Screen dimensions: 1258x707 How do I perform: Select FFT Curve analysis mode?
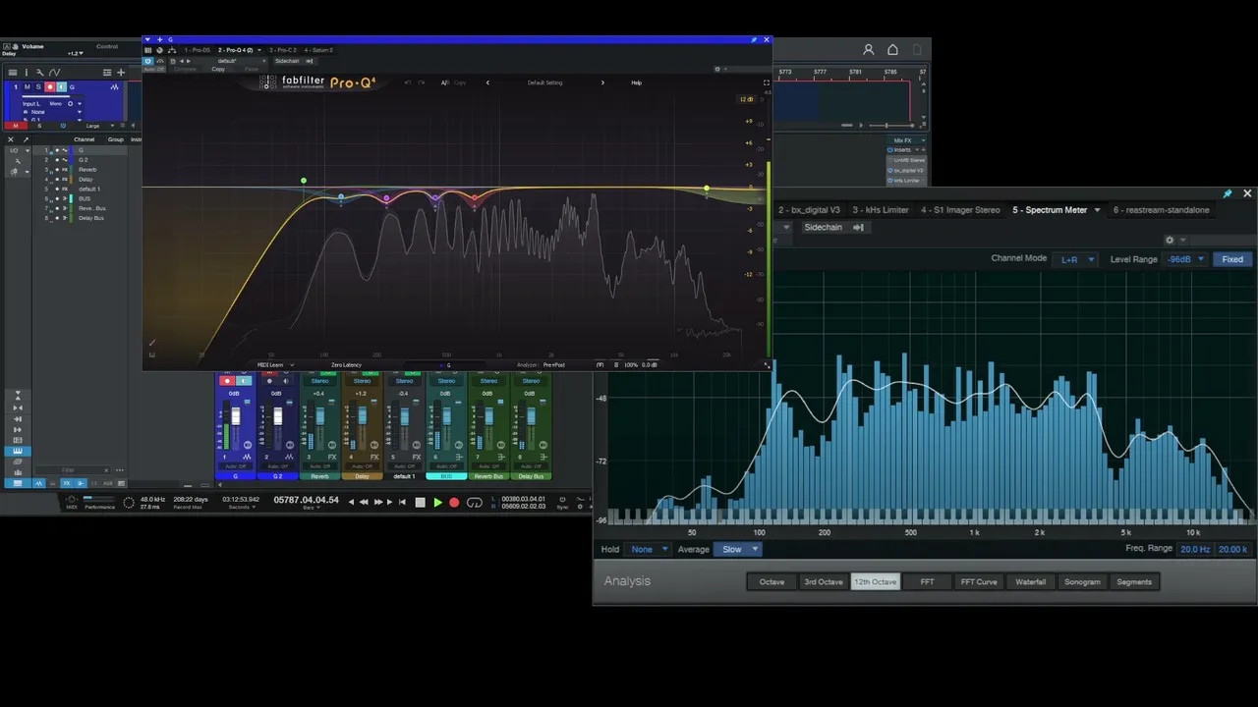pos(979,582)
